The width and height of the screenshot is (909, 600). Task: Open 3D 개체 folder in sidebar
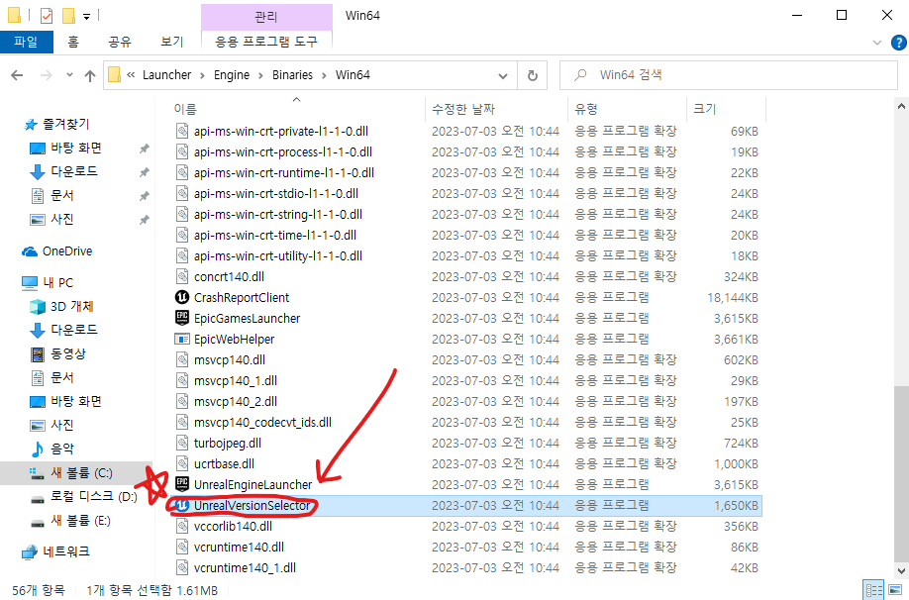point(62,306)
